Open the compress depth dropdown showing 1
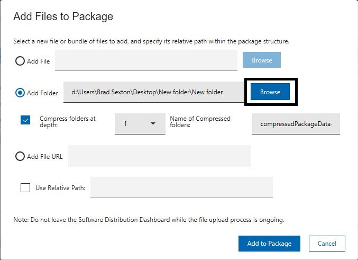 (140, 123)
